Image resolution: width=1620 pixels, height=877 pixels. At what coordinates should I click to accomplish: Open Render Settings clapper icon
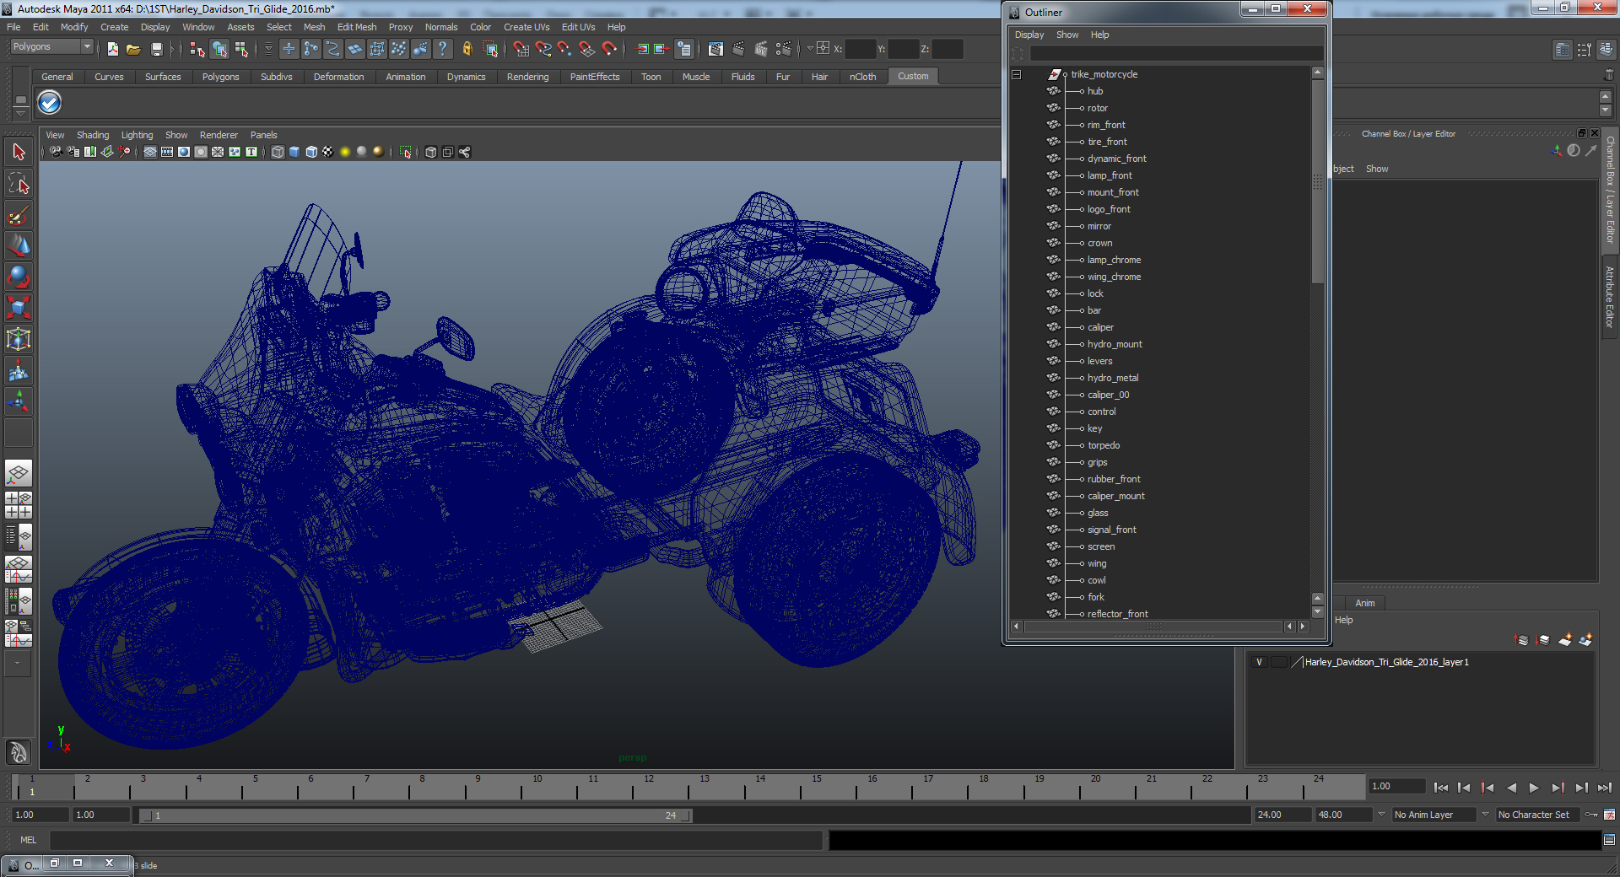tap(784, 49)
